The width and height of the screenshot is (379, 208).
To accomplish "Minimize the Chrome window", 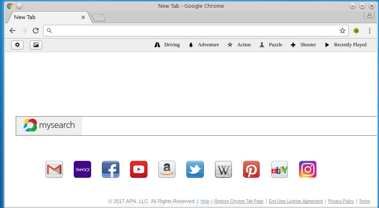I will pyautogui.click(x=352, y=6).
